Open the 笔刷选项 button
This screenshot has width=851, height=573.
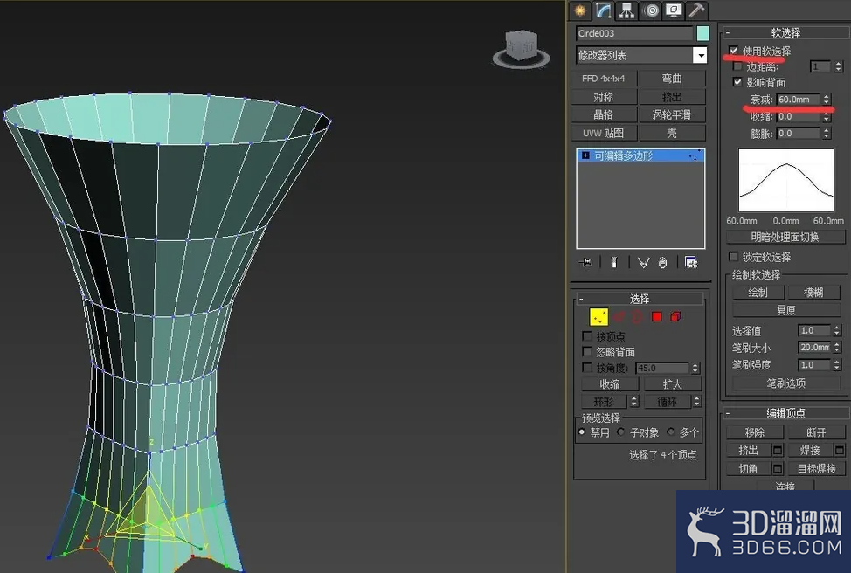tap(786, 383)
